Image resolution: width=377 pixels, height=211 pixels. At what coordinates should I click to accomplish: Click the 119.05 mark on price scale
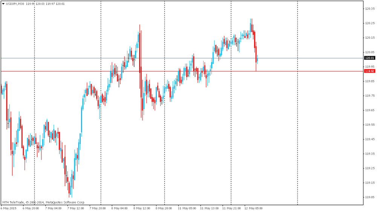click(x=369, y=197)
